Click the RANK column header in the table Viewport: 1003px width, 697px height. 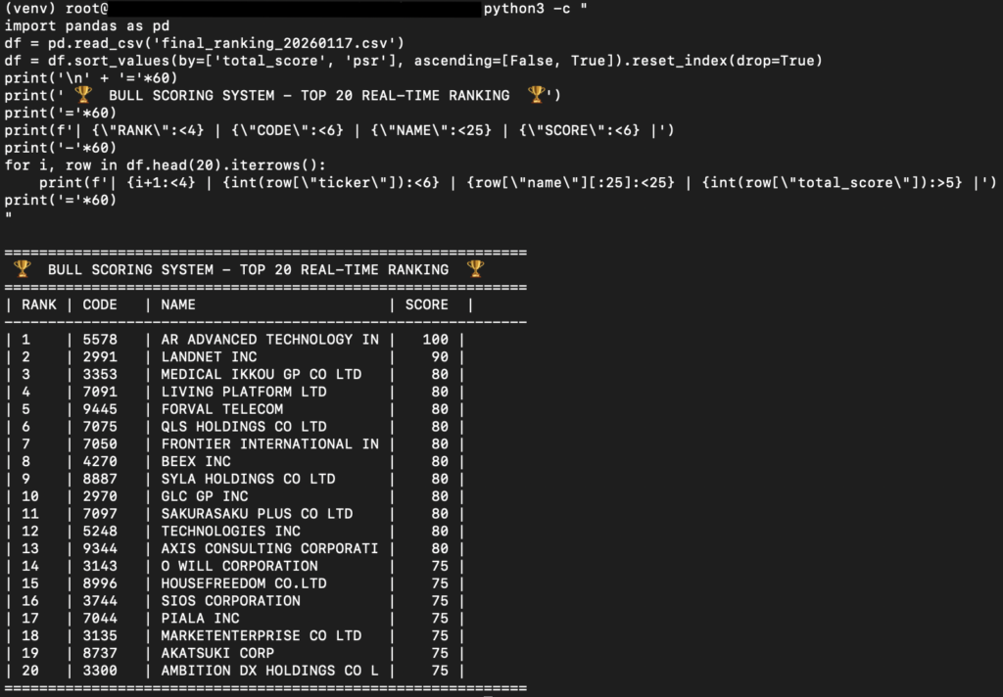point(39,304)
